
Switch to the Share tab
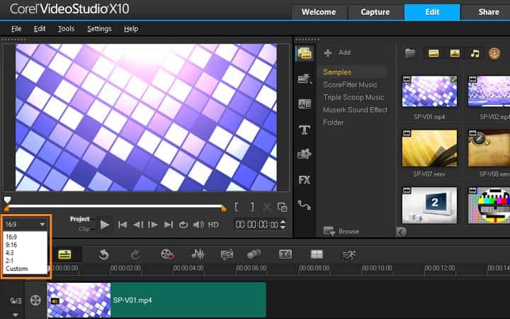pyautogui.click(x=488, y=12)
